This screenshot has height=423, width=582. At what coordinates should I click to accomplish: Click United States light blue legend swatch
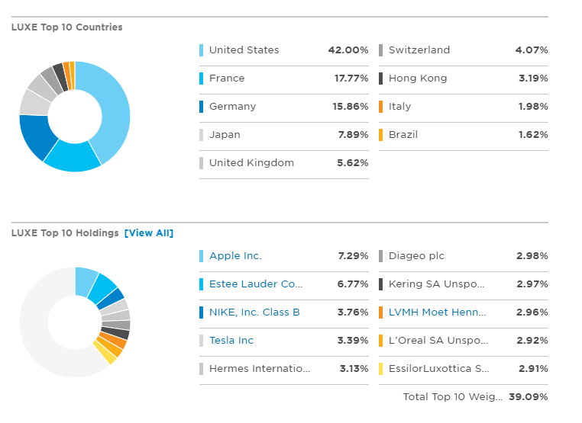coord(201,50)
